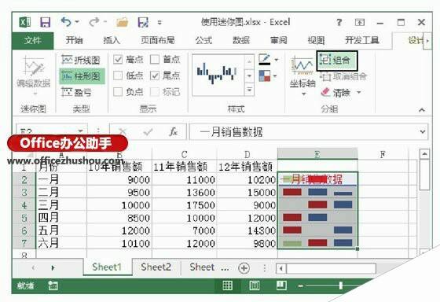
Task: Expand the formula bar
Action: pyautogui.click(x=423, y=131)
